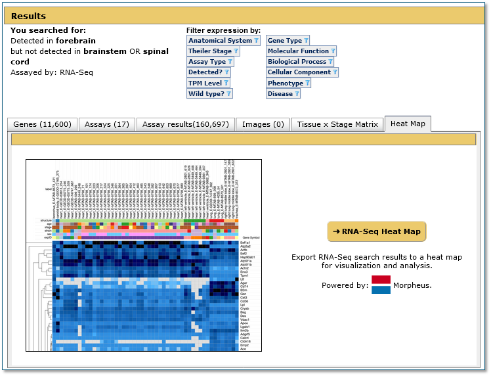Expand the Phenotype filter options

tap(288, 83)
